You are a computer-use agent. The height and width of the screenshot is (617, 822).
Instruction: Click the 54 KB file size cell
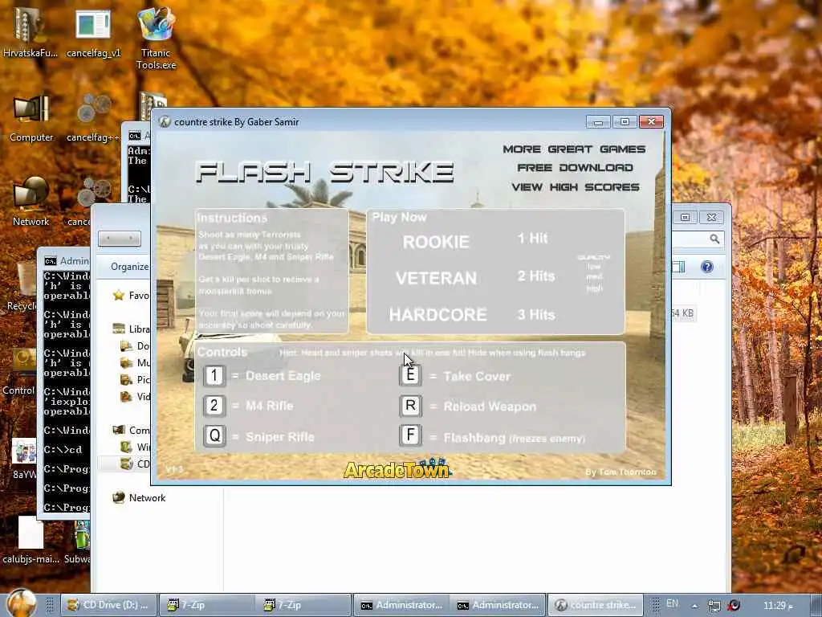click(682, 313)
